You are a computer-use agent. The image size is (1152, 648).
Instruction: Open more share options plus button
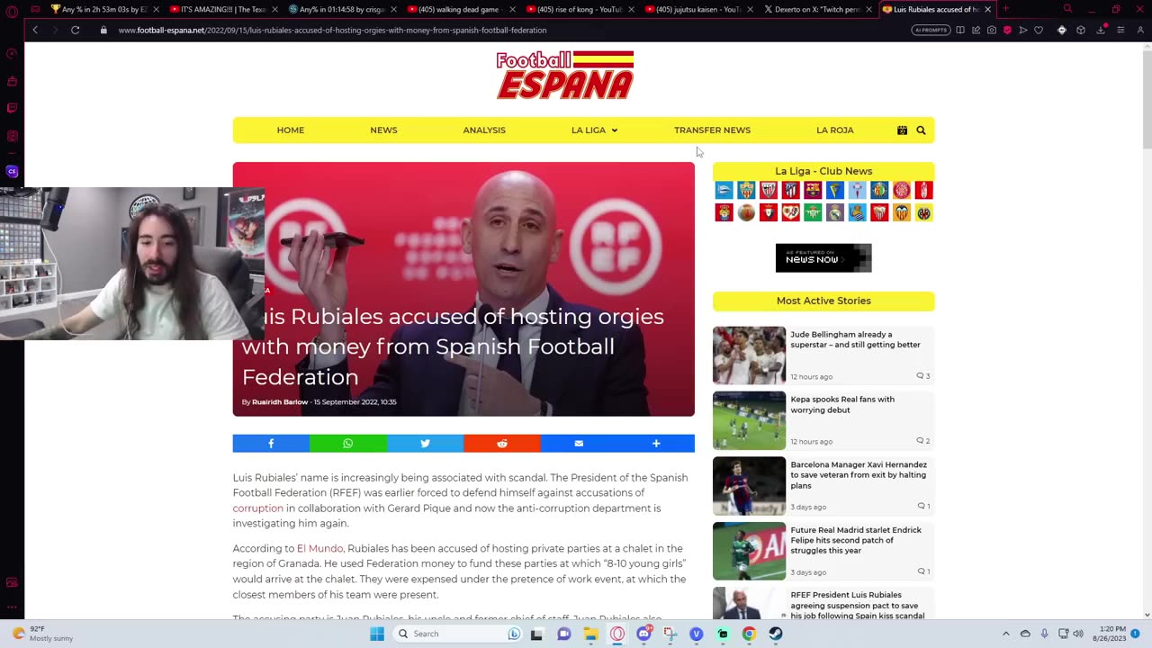656,443
